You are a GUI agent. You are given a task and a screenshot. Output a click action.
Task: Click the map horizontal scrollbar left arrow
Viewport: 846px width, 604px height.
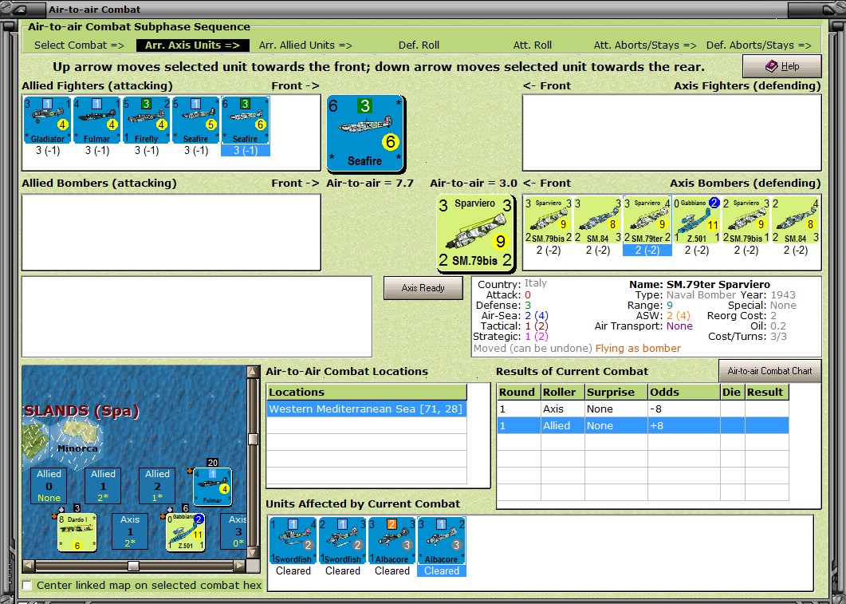(x=28, y=566)
